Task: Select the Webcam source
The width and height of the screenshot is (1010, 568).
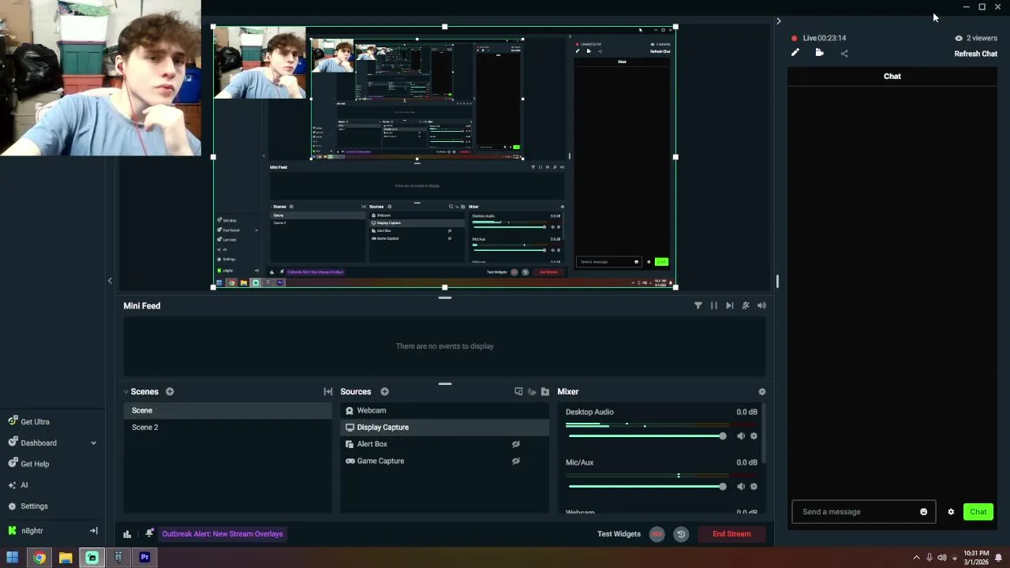Action: (x=445, y=410)
